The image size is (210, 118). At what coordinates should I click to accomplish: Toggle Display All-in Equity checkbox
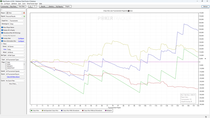coord(2,30)
